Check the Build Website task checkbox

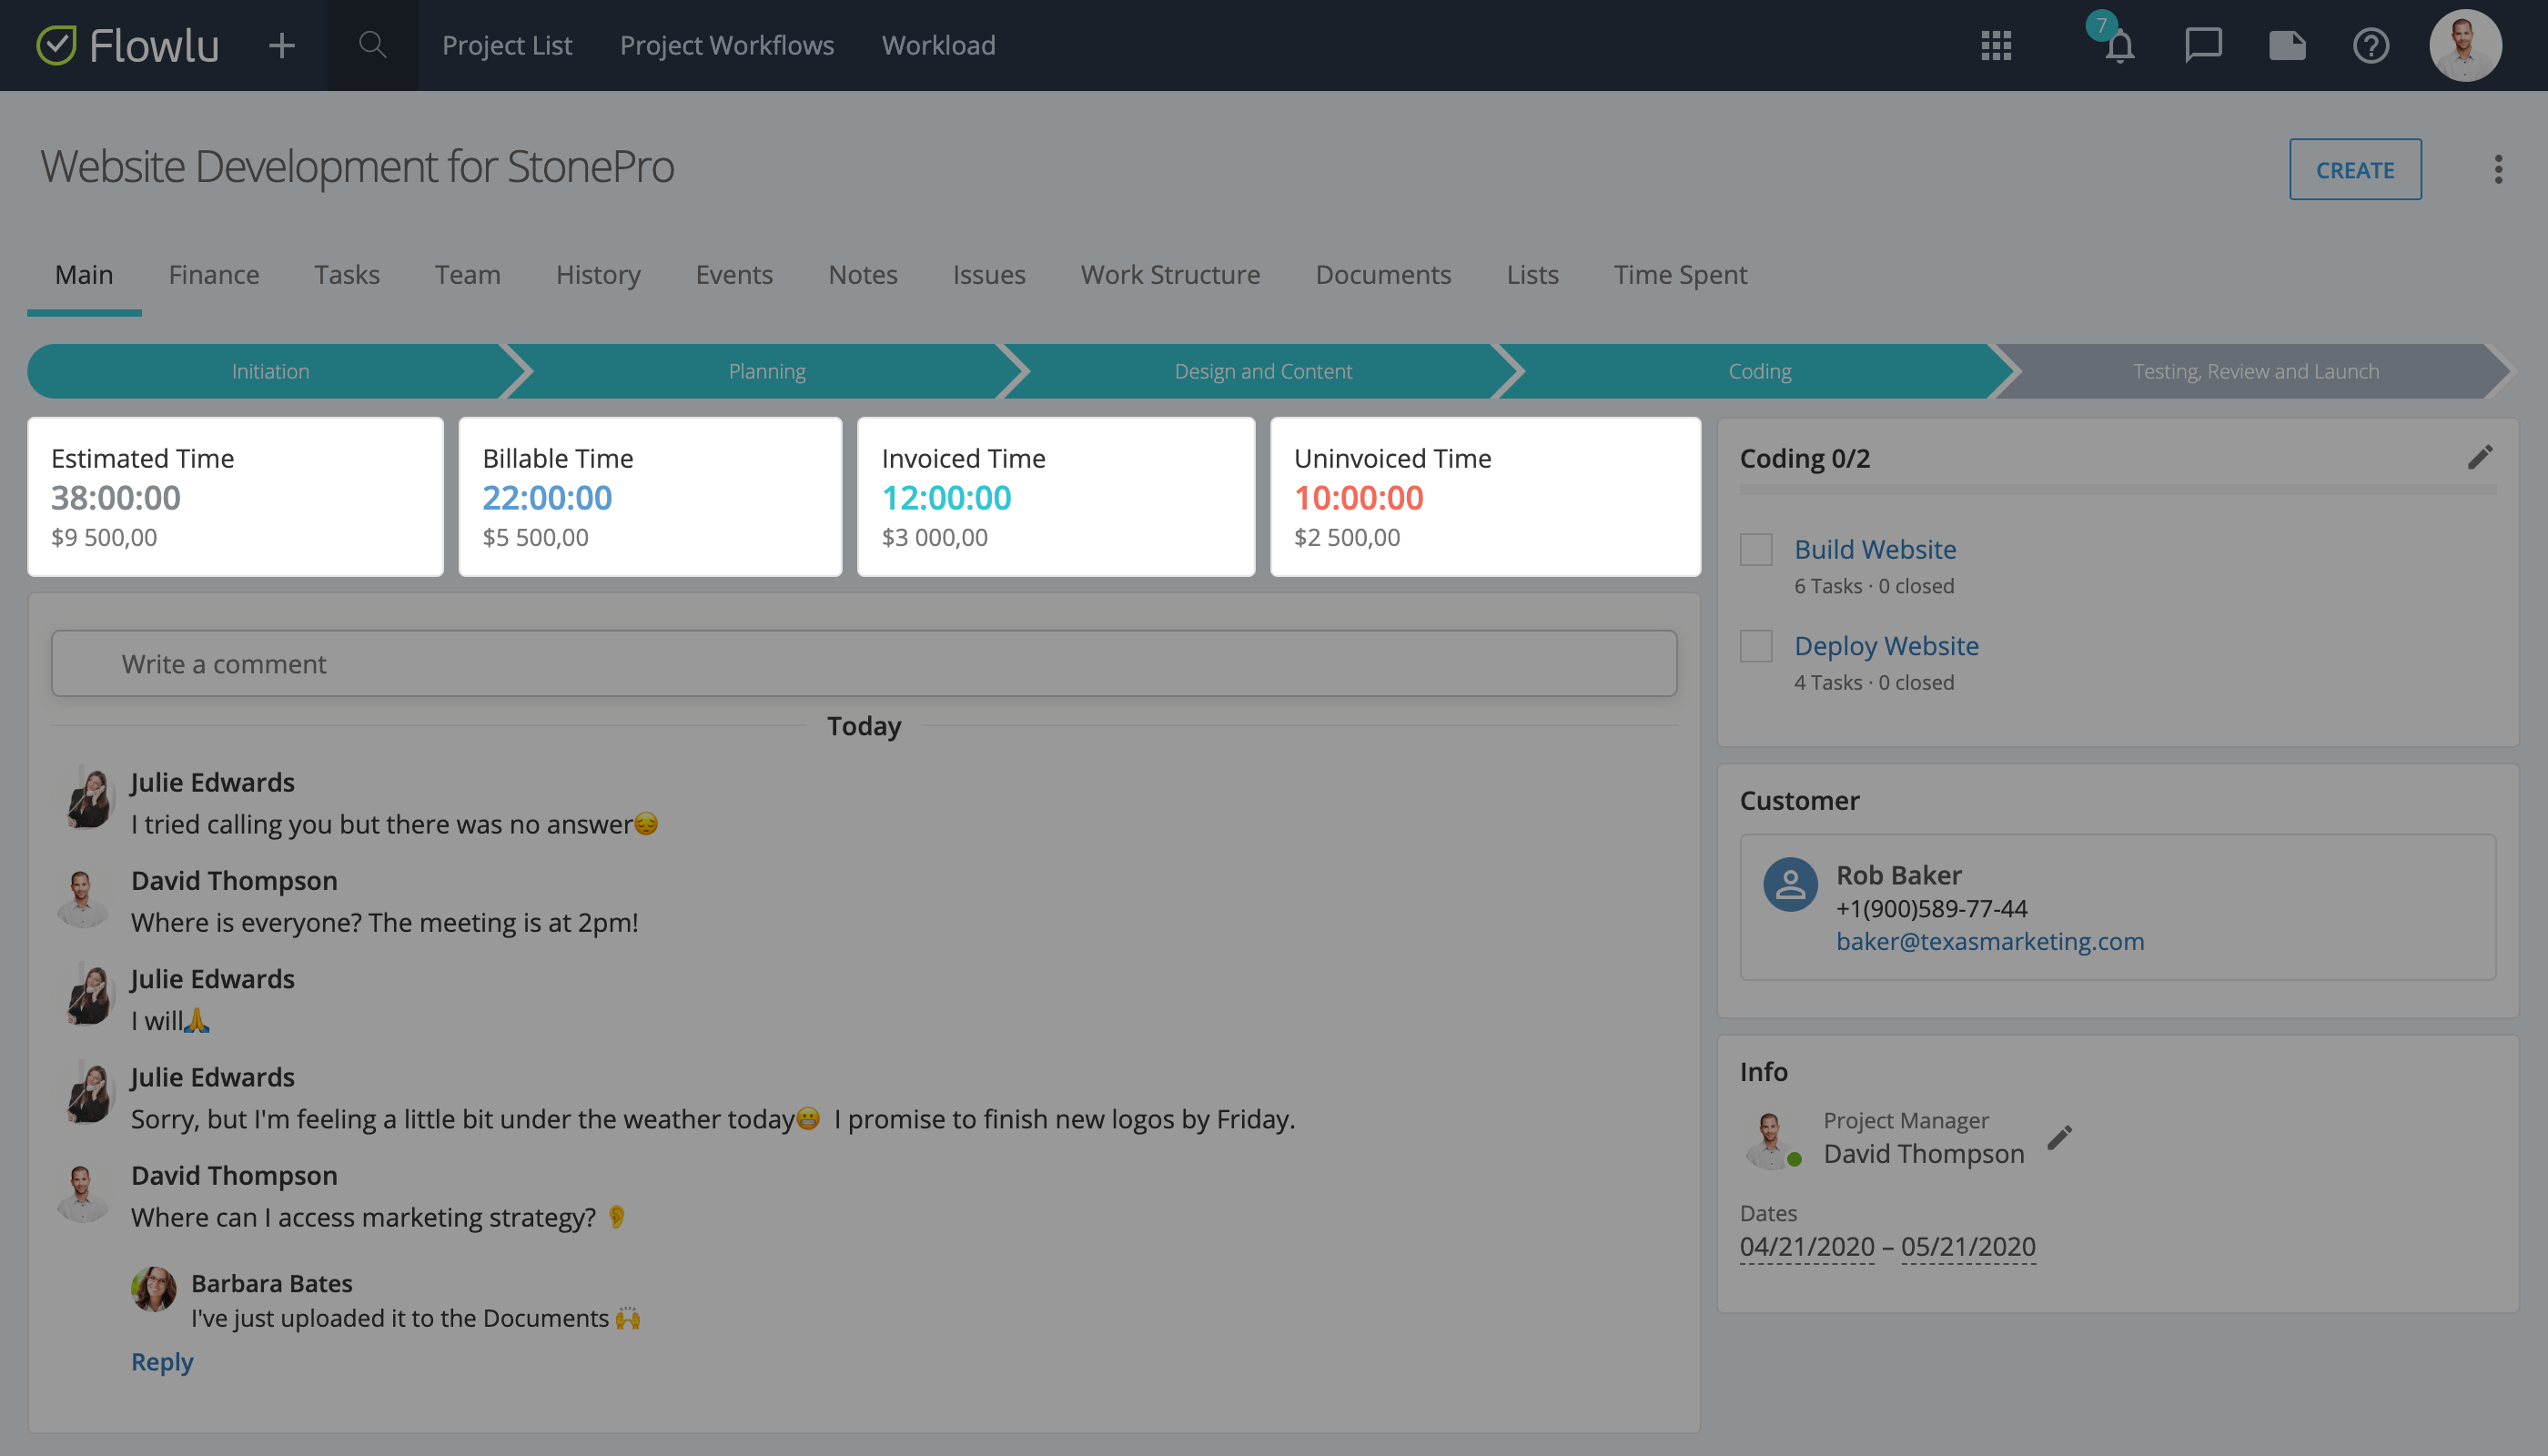[x=1755, y=549]
